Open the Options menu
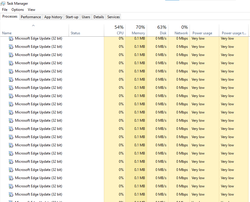Viewport: 250px width, 202px height. click(18, 10)
